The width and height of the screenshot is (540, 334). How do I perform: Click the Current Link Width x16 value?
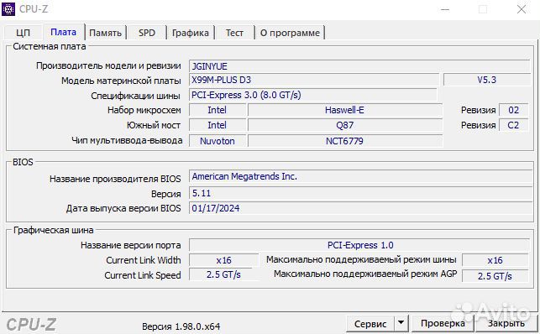[223, 260]
